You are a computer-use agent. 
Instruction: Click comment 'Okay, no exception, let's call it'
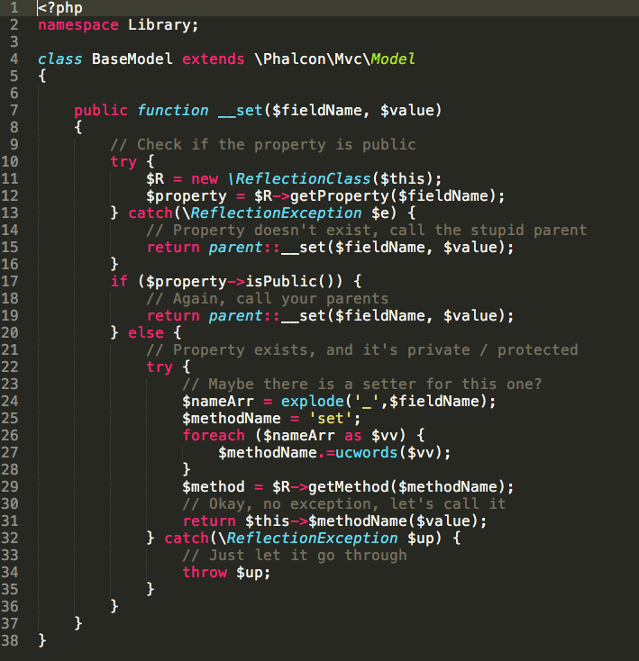click(x=357, y=504)
